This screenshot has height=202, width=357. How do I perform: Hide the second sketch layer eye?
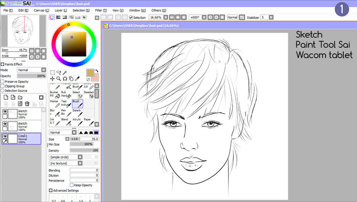tap(5, 123)
